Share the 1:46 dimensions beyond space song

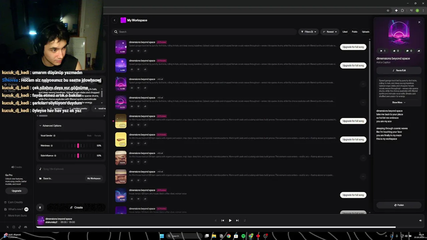pos(145,88)
